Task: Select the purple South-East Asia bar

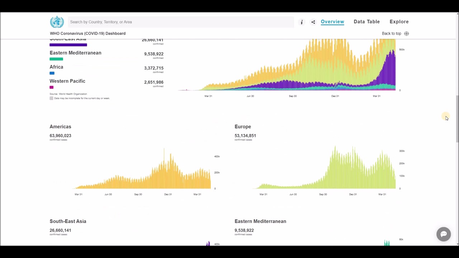Action: (68, 45)
